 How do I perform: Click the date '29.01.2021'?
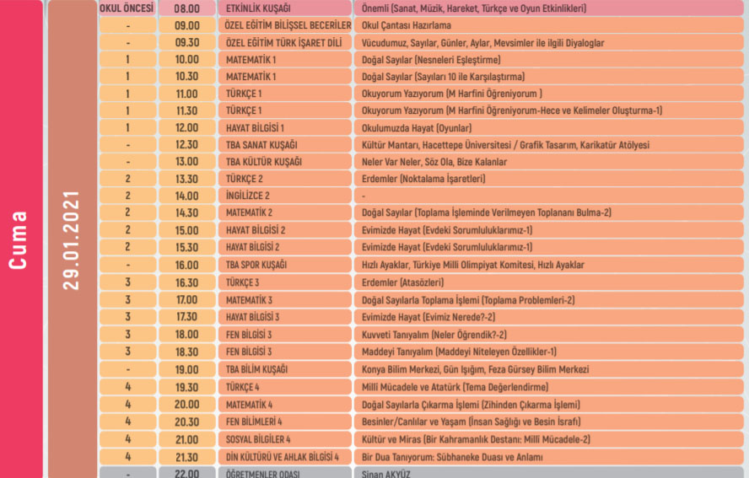(71, 240)
